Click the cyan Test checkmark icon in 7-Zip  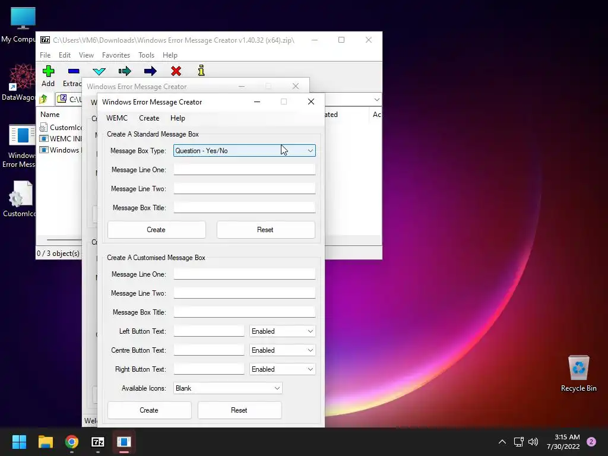click(x=99, y=71)
